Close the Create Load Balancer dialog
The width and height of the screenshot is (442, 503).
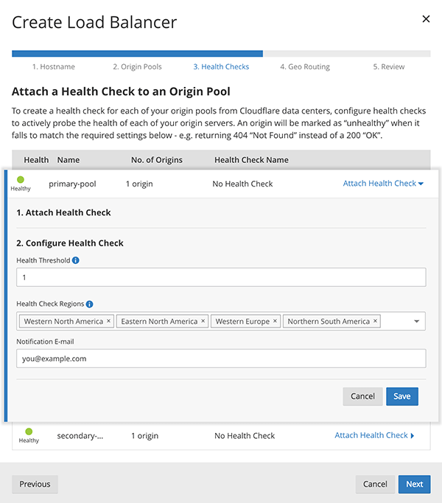426,19
